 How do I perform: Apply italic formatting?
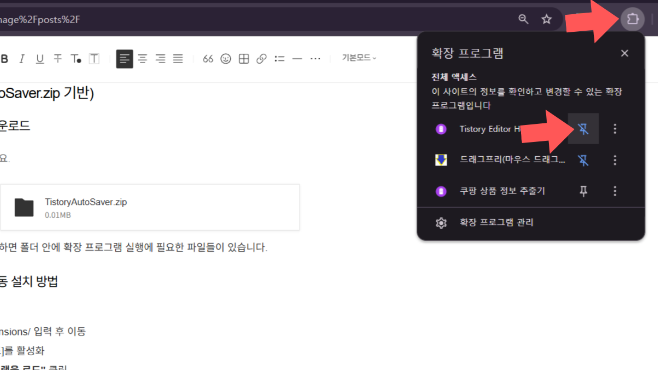[x=21, y=59]
